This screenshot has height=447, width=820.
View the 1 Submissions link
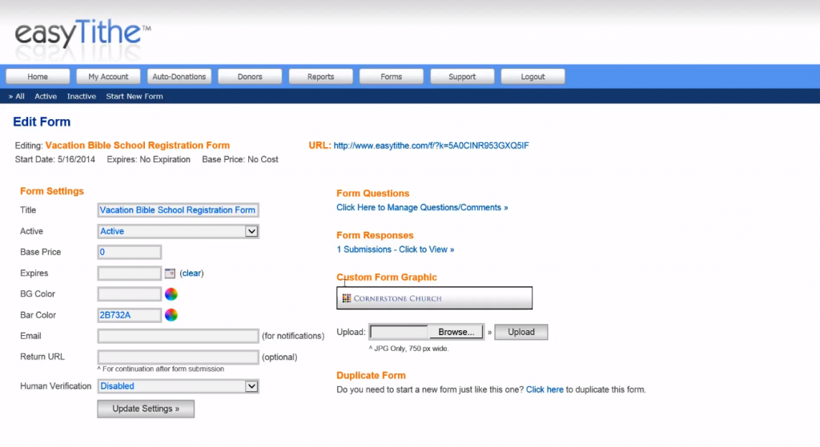[395, 249]
